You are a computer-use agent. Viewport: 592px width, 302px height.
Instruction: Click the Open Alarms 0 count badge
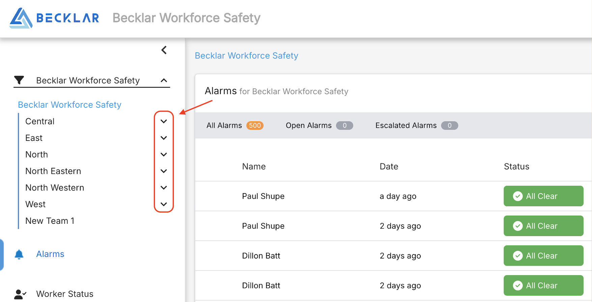(345, 125)
